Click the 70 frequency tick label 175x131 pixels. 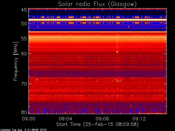point(24,84)
